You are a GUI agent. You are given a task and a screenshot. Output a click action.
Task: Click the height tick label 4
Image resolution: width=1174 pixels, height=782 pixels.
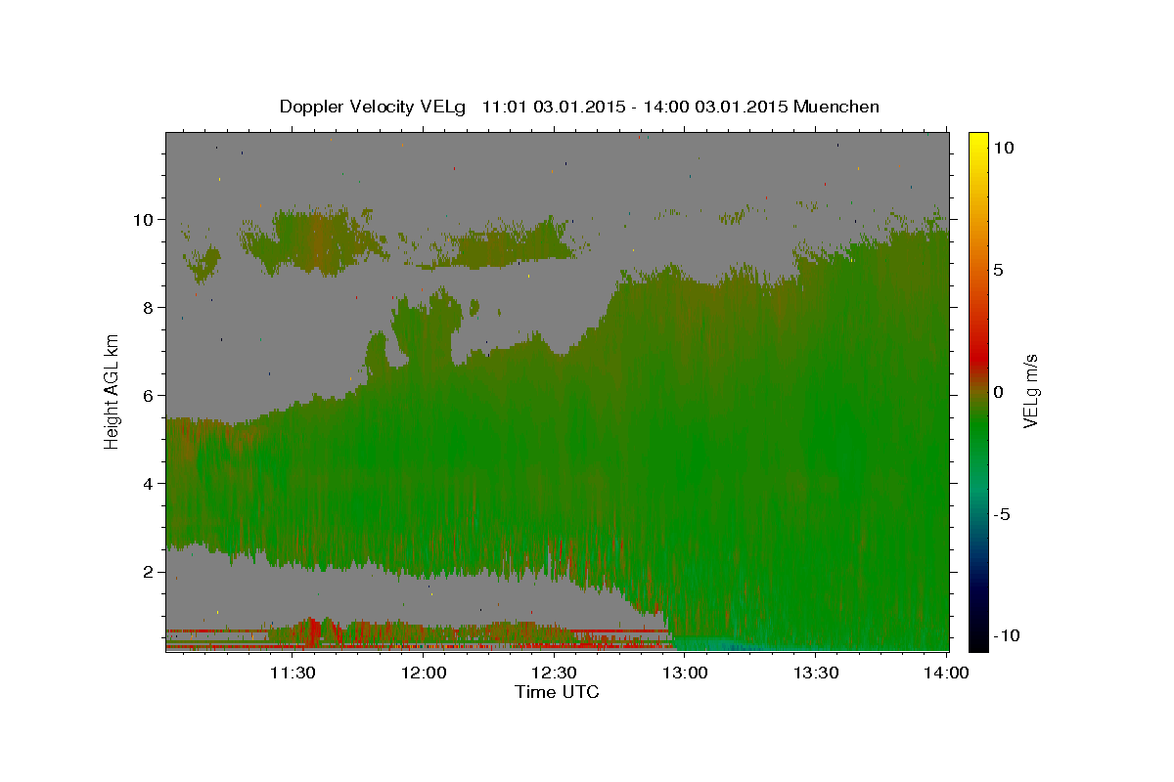[x=147, y=483]
